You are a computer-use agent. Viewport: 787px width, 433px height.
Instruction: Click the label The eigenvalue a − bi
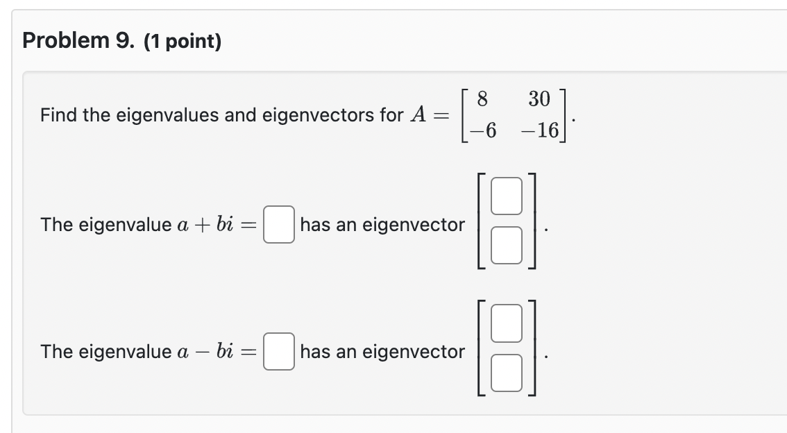pyautogui.click(x=139, y=352)
